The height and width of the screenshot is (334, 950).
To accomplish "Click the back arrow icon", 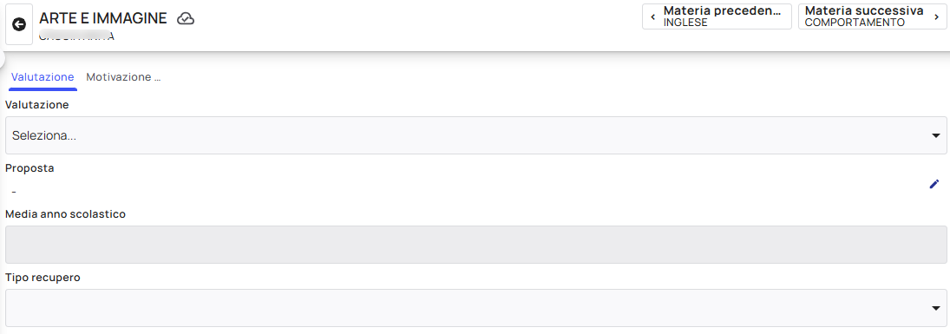I will pyautogui.click(x=19, y=24).
